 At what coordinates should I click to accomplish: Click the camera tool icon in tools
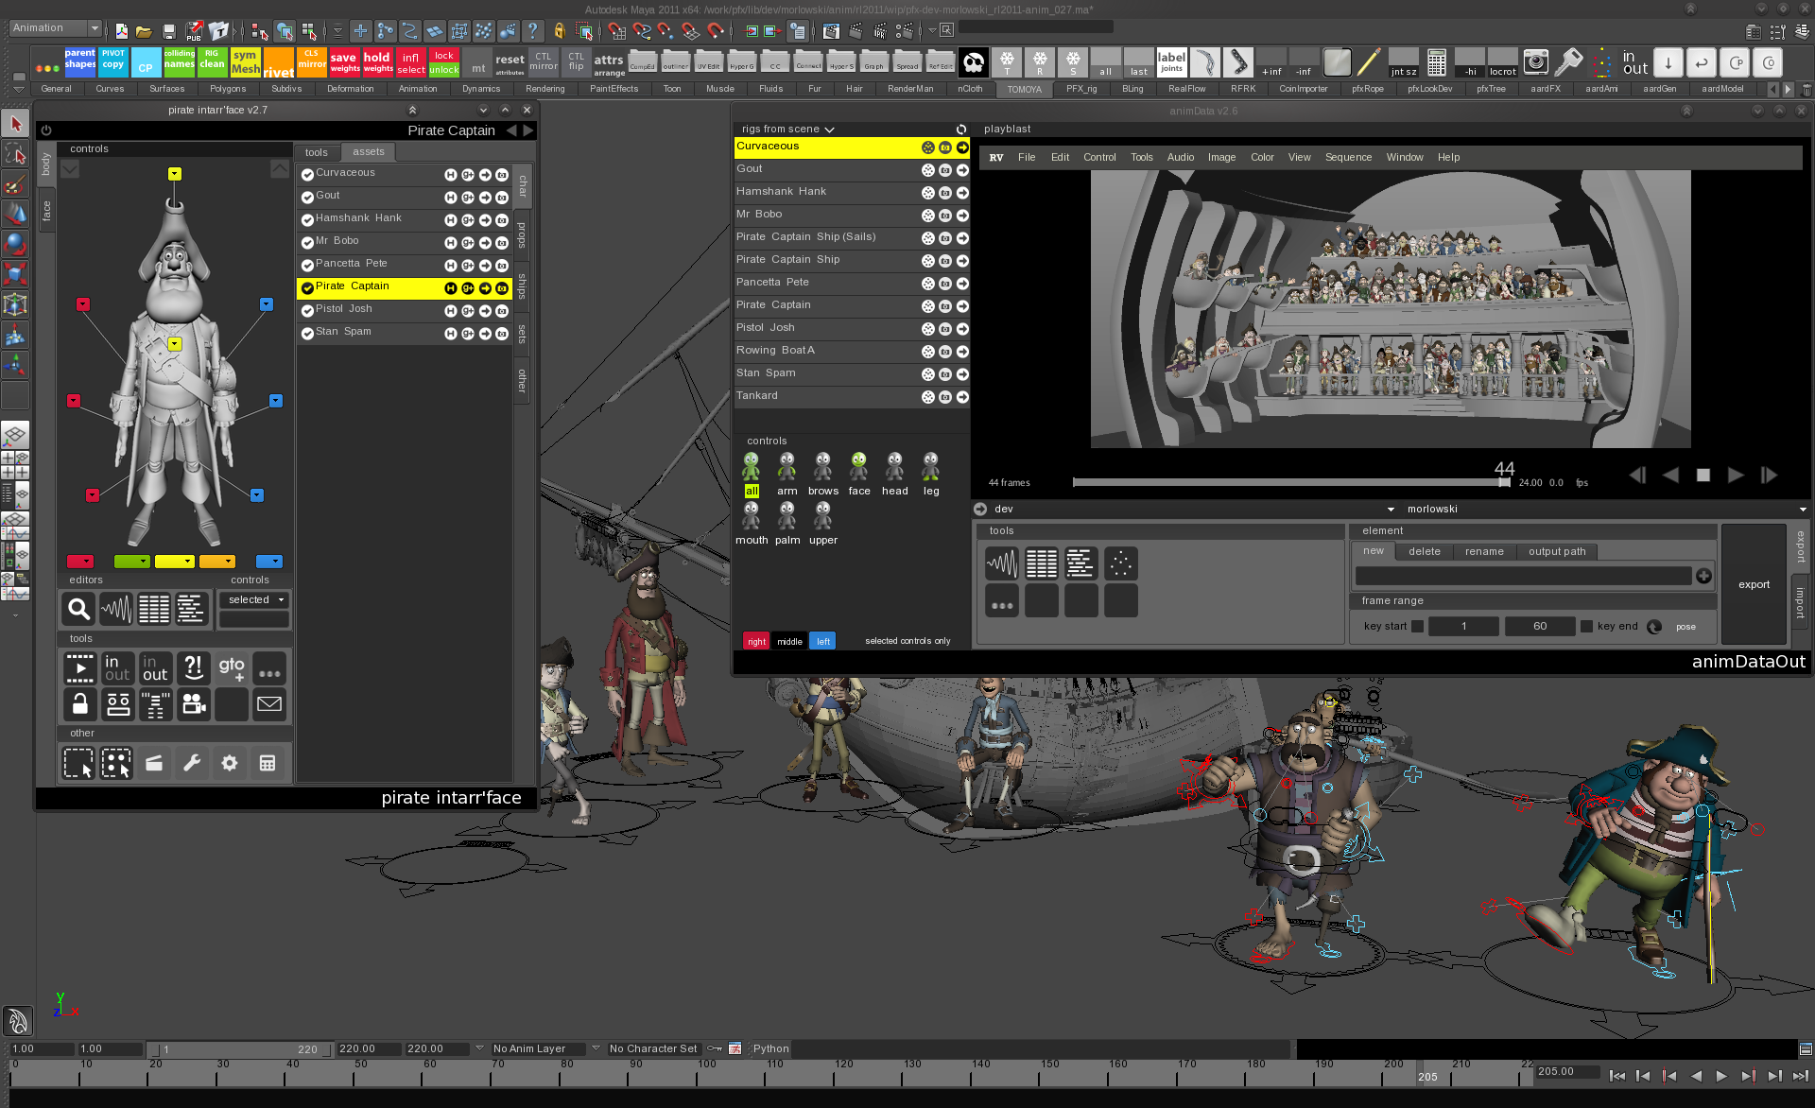click(194, 704)
